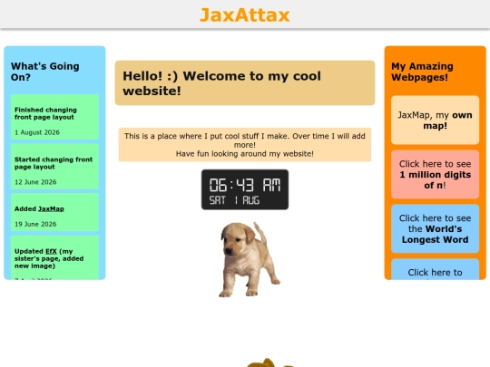
Task: Open the EfX link in updates list
Action: [51, 251]
